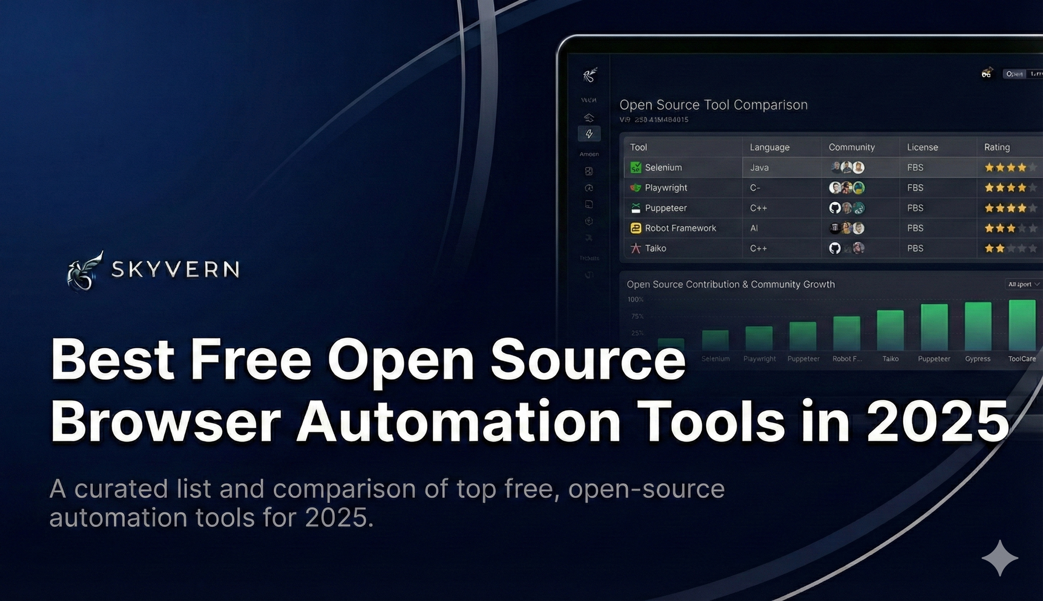This screenshot has width=1043, height=601.
Task: Click the layers icon in the dashboard sidebar
Action: [589, 117]
